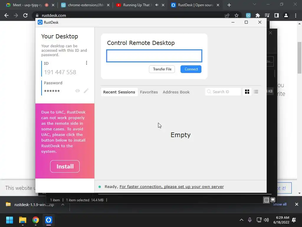Open the Favorites tab
Image resolution: width=302 pixels, height=227 pixels.
149,92
